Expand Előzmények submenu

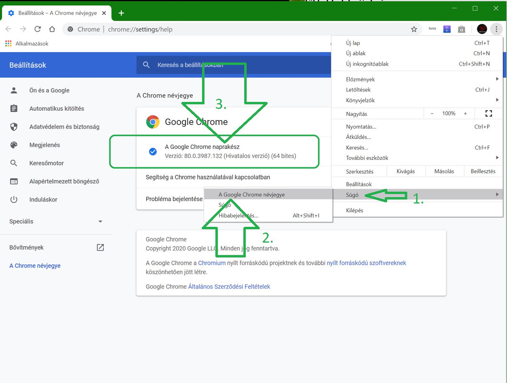tap(417, 79)
